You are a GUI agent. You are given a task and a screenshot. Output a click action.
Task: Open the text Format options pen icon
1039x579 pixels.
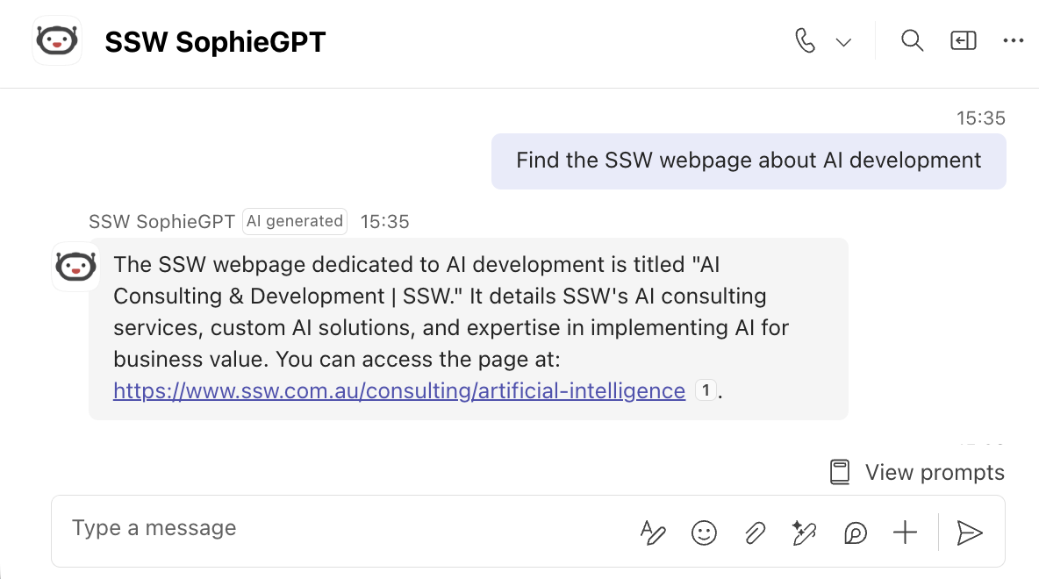653,533
